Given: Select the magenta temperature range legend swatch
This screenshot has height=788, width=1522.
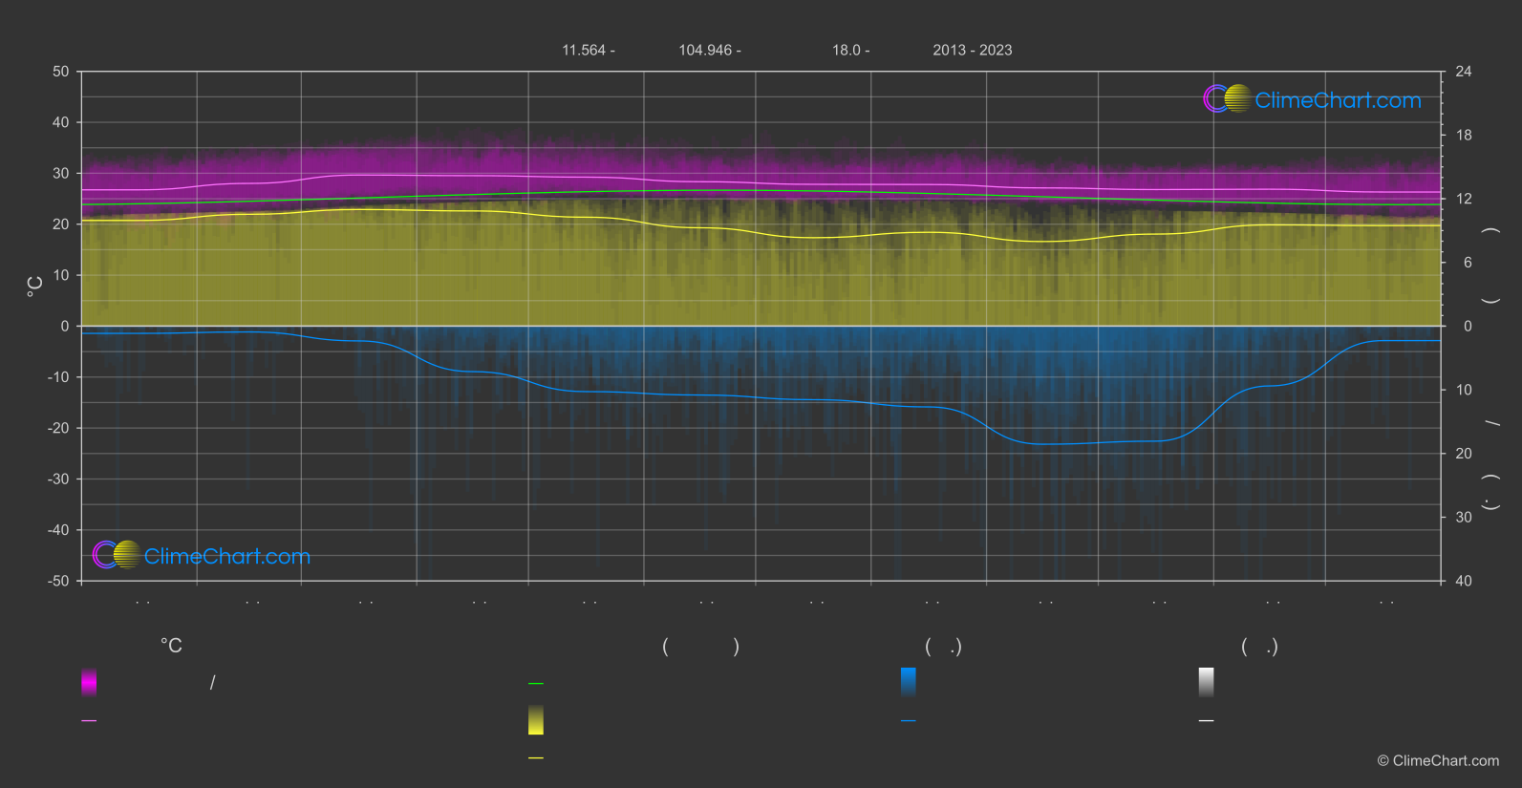Looking at the screenshot, I should [89, 682].
